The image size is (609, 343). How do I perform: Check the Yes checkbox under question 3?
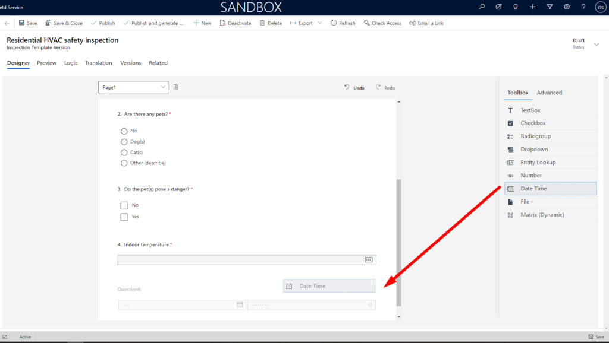point(123,217)
